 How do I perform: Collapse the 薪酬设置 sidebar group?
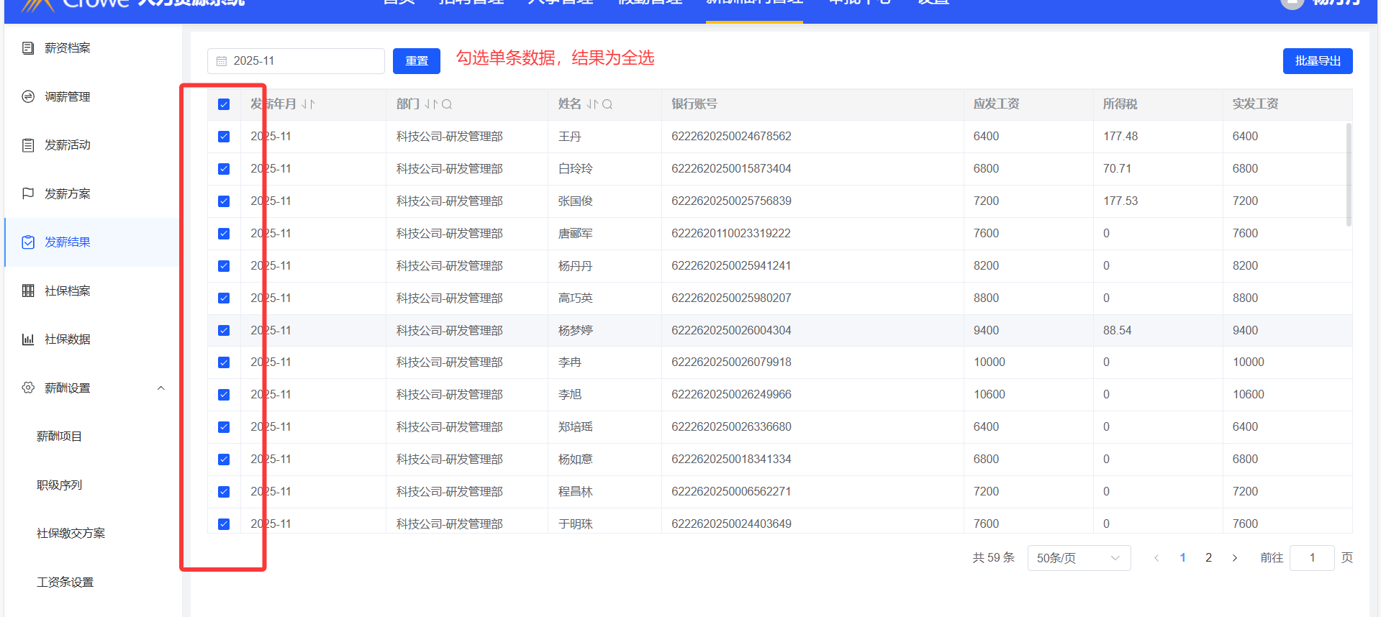point(161,388)
